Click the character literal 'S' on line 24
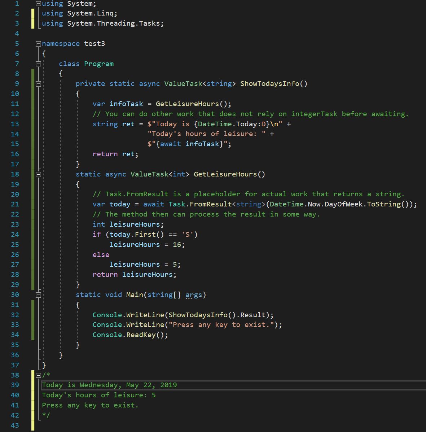This screenshot has width=426, height=432. pos(187,235)
